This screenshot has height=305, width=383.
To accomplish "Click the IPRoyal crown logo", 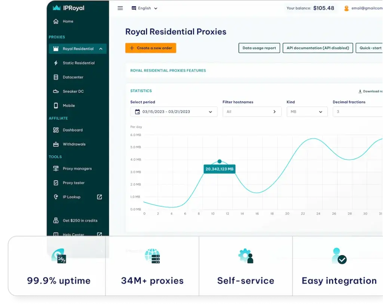I will (56, 8).
